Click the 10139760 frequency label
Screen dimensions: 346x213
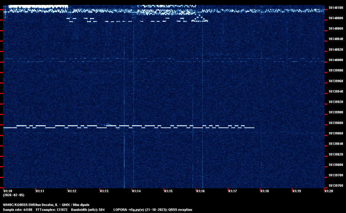click(x=336, y=185)
